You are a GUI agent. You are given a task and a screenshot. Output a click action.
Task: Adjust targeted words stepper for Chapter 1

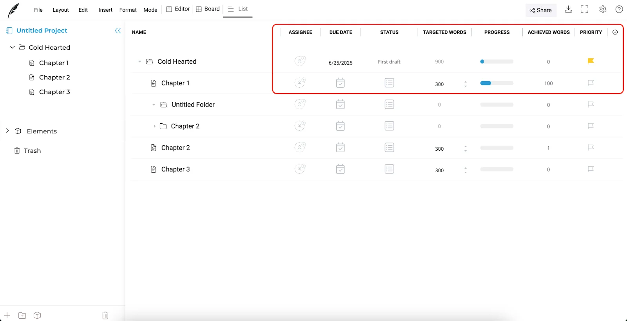pyautogui.click(x=466, y=84)
